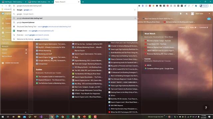Go forward with the browser forward arrow
The image size is (213, 119).
[x=6, y=6]
